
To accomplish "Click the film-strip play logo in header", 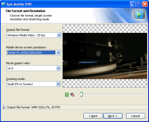I will 139,14.
